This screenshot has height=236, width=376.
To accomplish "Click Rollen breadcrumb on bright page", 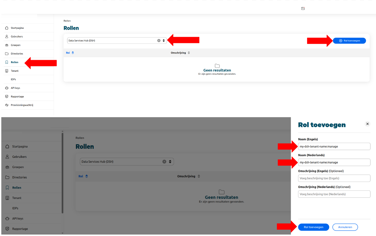I will click(x=67, y=21).
